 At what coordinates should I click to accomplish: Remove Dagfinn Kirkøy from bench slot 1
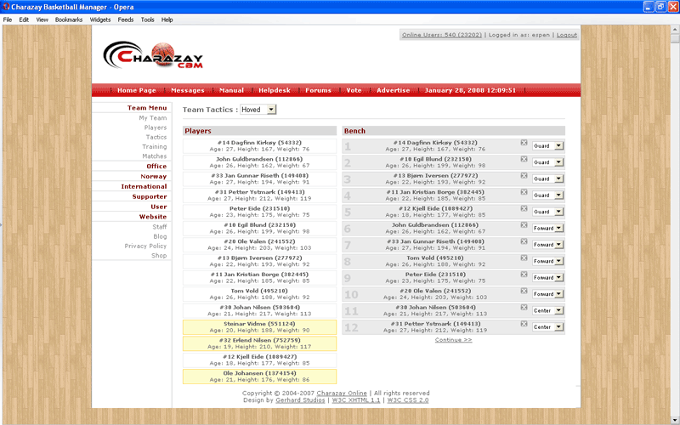[x=524, y=143]
